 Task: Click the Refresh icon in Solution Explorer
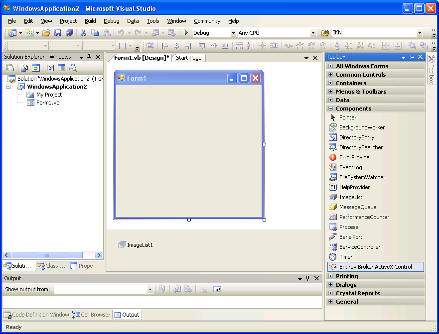coord(36,68)
